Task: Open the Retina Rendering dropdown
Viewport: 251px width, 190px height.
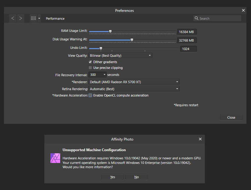Action: [134, 89]
